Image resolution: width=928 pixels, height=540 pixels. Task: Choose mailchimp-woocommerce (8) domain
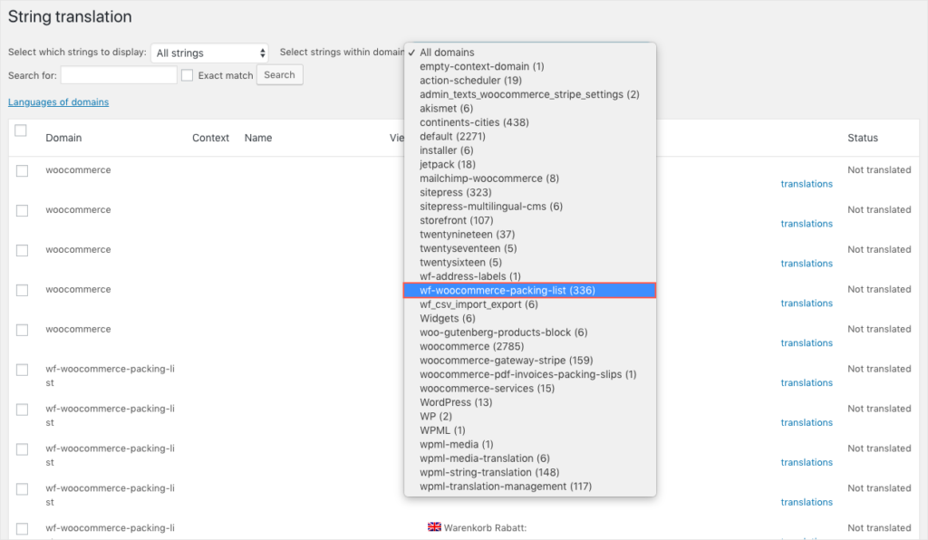[529, 178]
